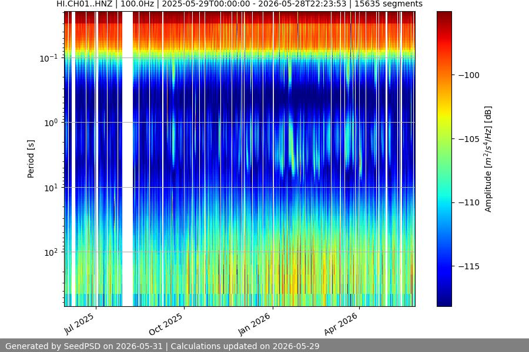Click the 10⁰ period tick label
The height and width of the screenshot is (352, 529).
[51, 123]
